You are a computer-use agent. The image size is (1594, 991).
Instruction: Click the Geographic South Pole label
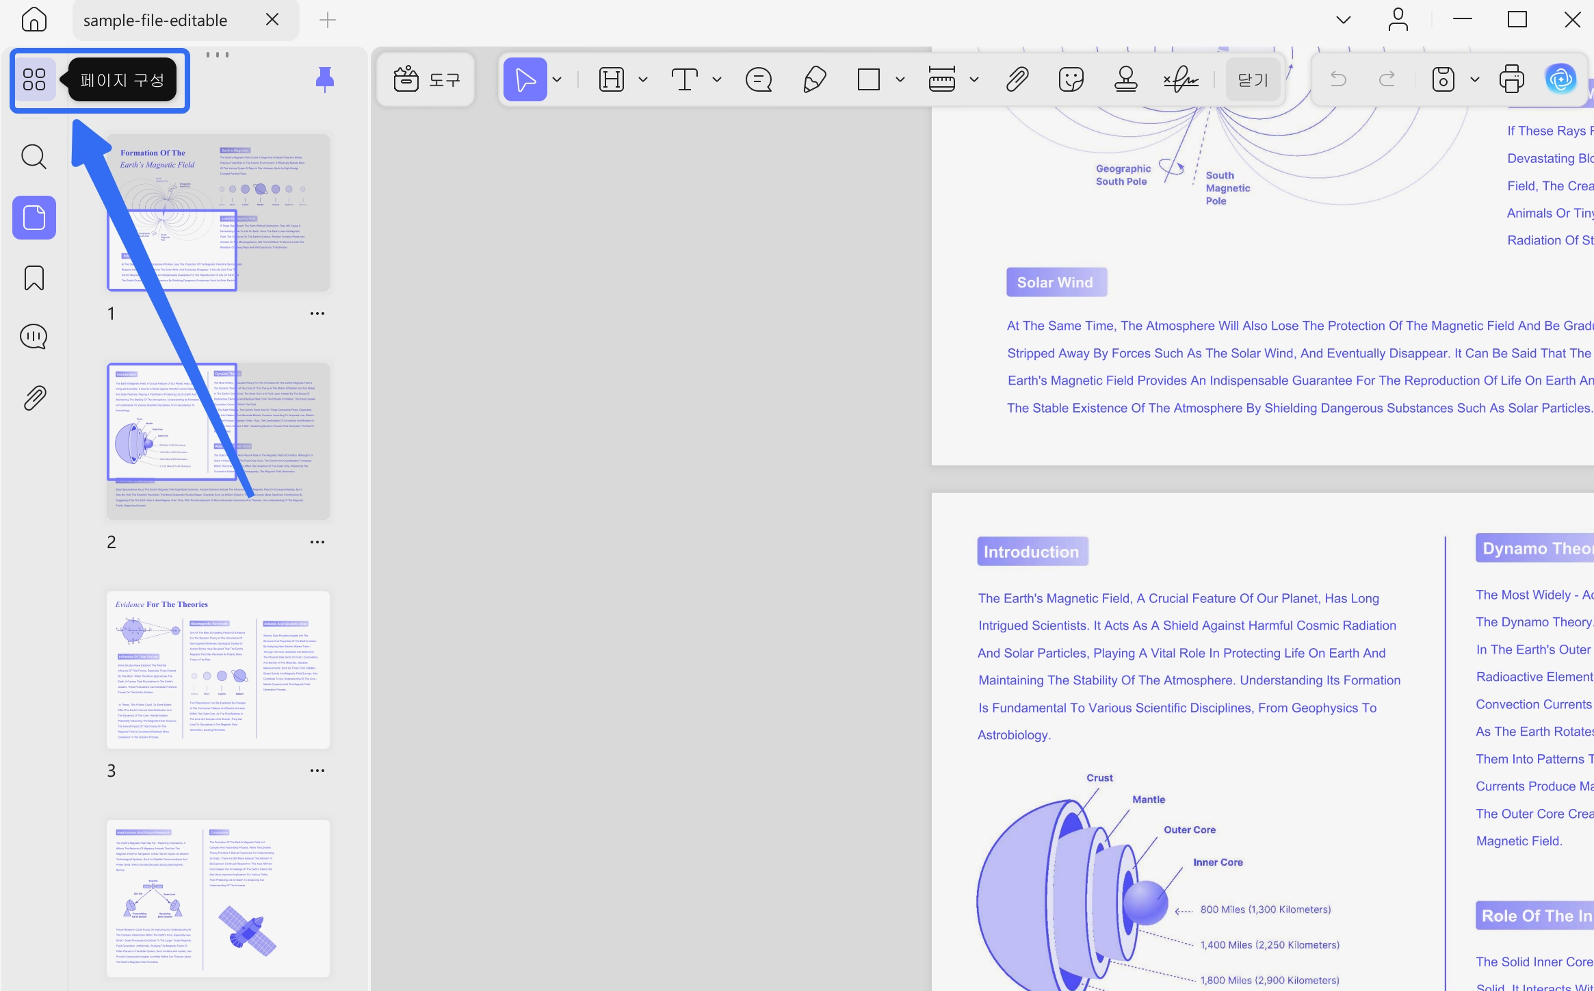tap(1123, 175)
